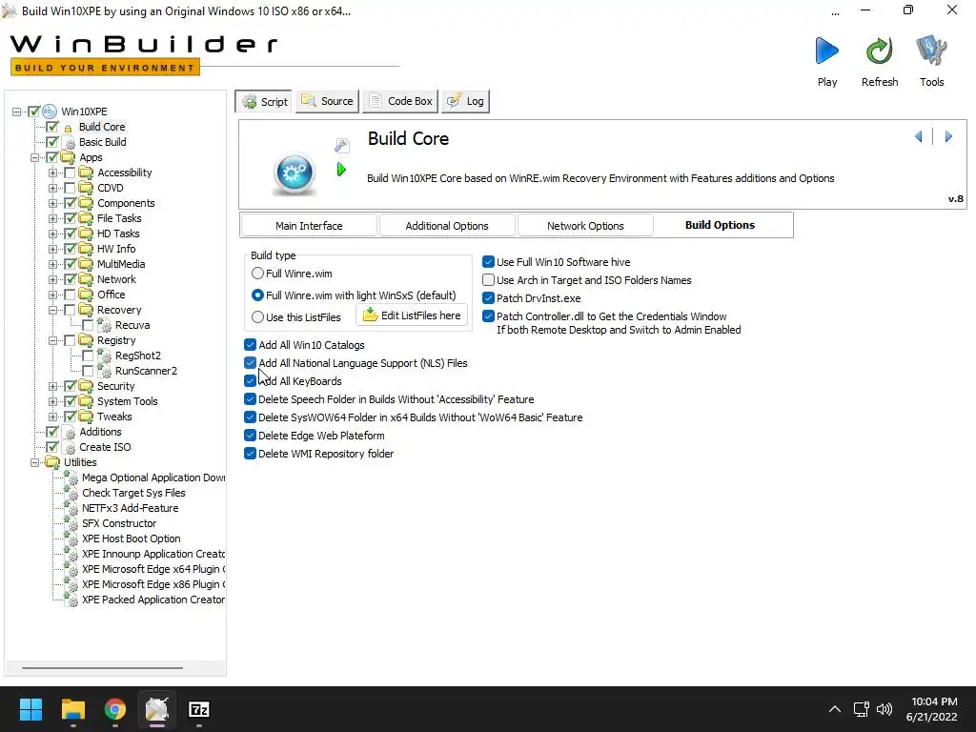
Task: Switch to Main Interface tab
Action: (309, 225)
